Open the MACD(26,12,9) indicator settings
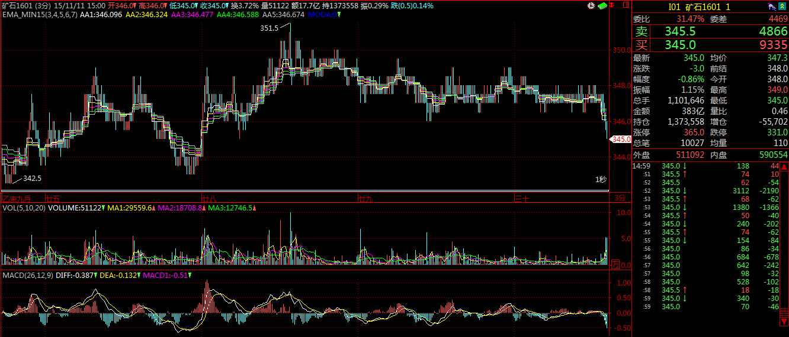The height and width of the screenshot is (337, 789). [x=27, y=276]
